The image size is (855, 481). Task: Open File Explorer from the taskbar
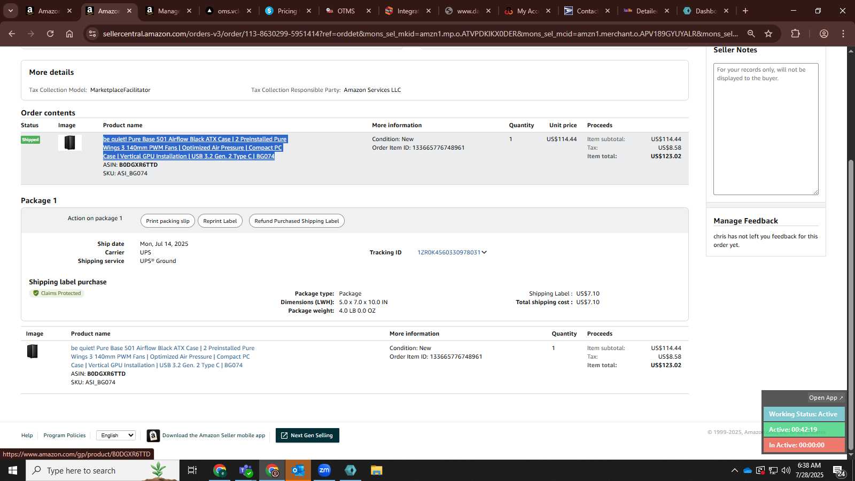pos(377,470)
